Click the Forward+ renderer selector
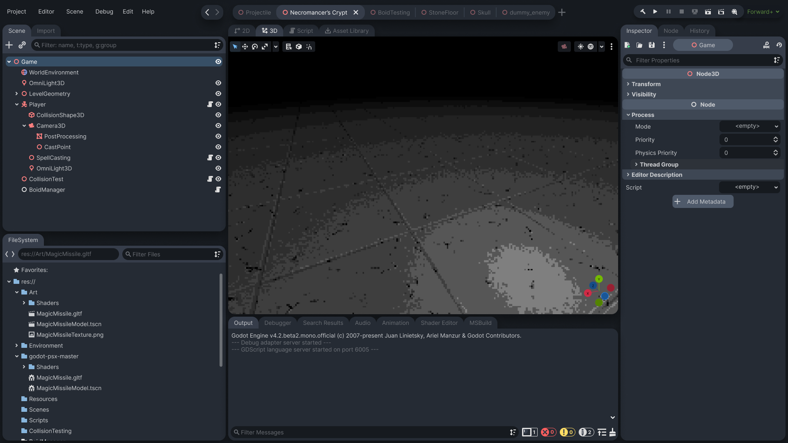 coord(763,12)
